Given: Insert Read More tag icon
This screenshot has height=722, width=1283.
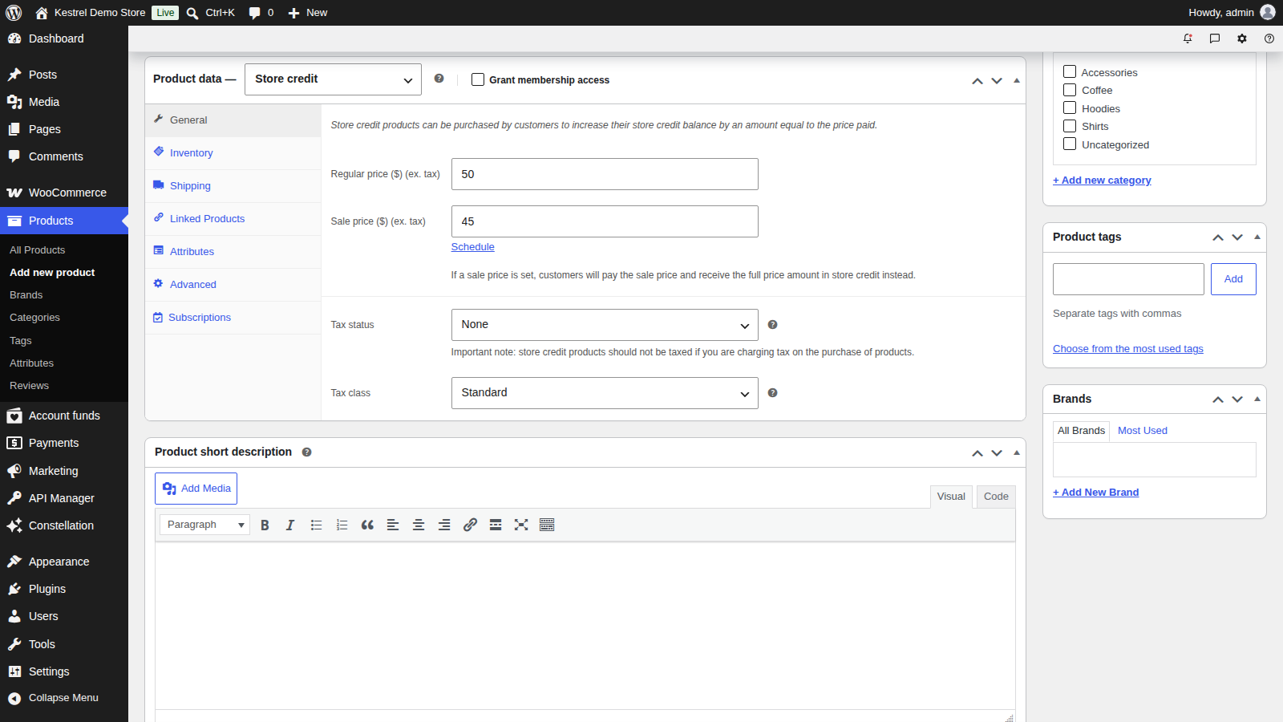Looking at the screenshot, I should point(496,525).
